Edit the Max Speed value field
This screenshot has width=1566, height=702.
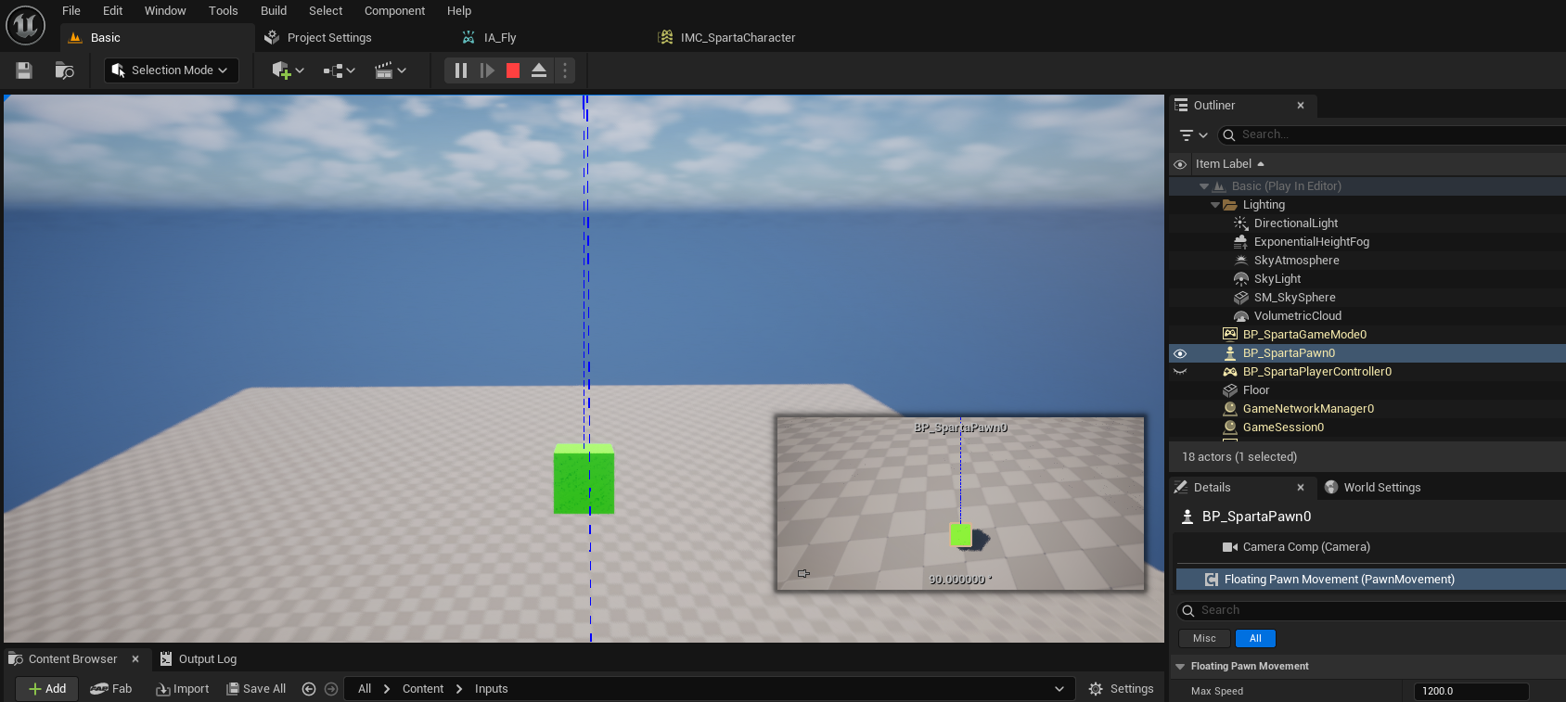[1470, 691]
